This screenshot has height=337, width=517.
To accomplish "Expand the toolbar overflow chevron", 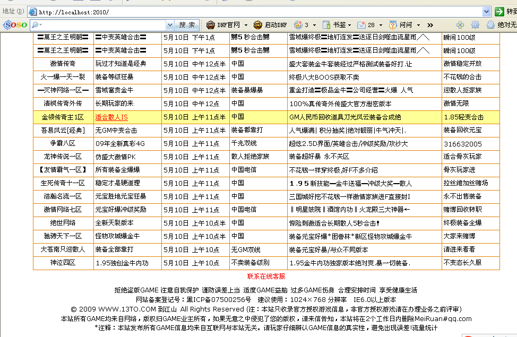I will click(x=430, y=25).
